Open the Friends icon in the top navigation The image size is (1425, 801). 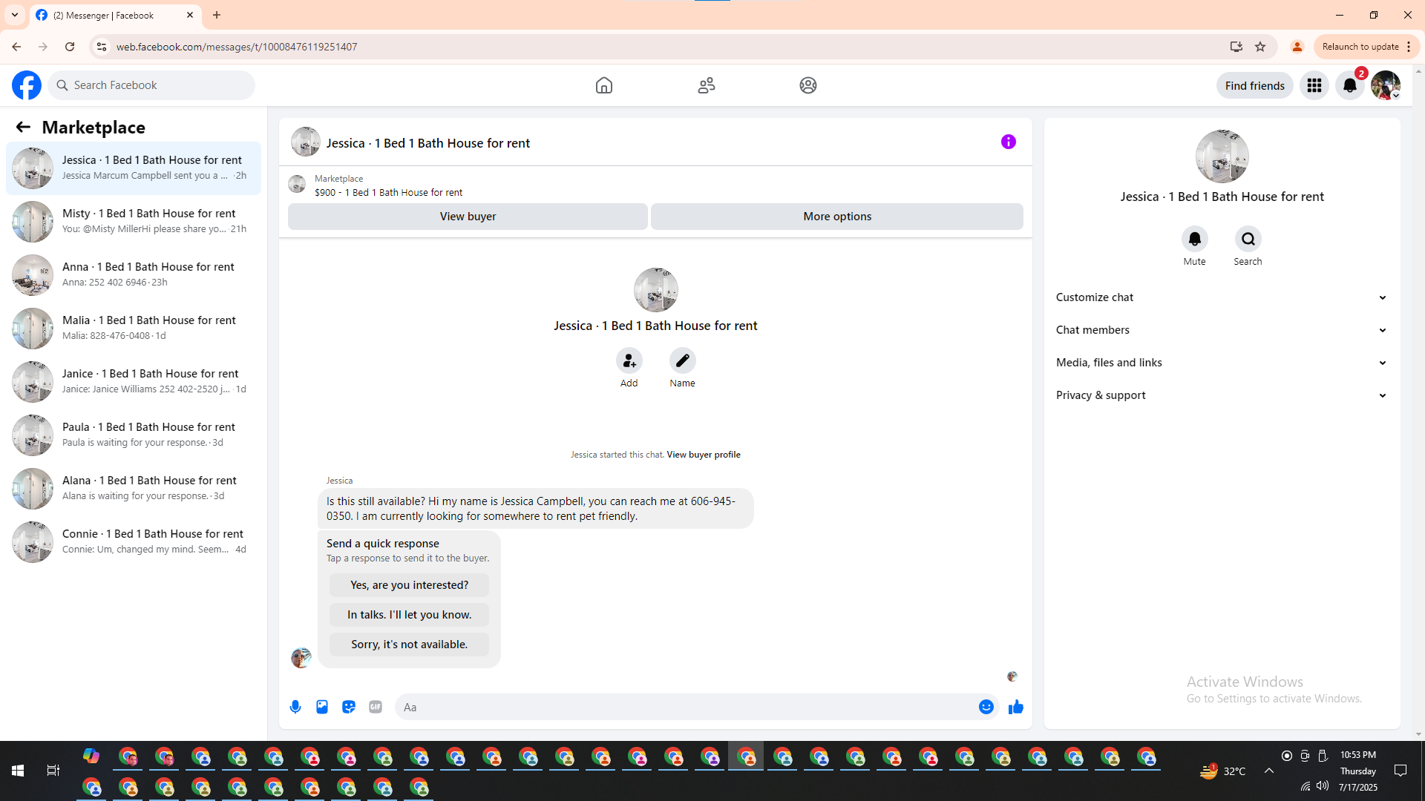[x=707, y=85]
